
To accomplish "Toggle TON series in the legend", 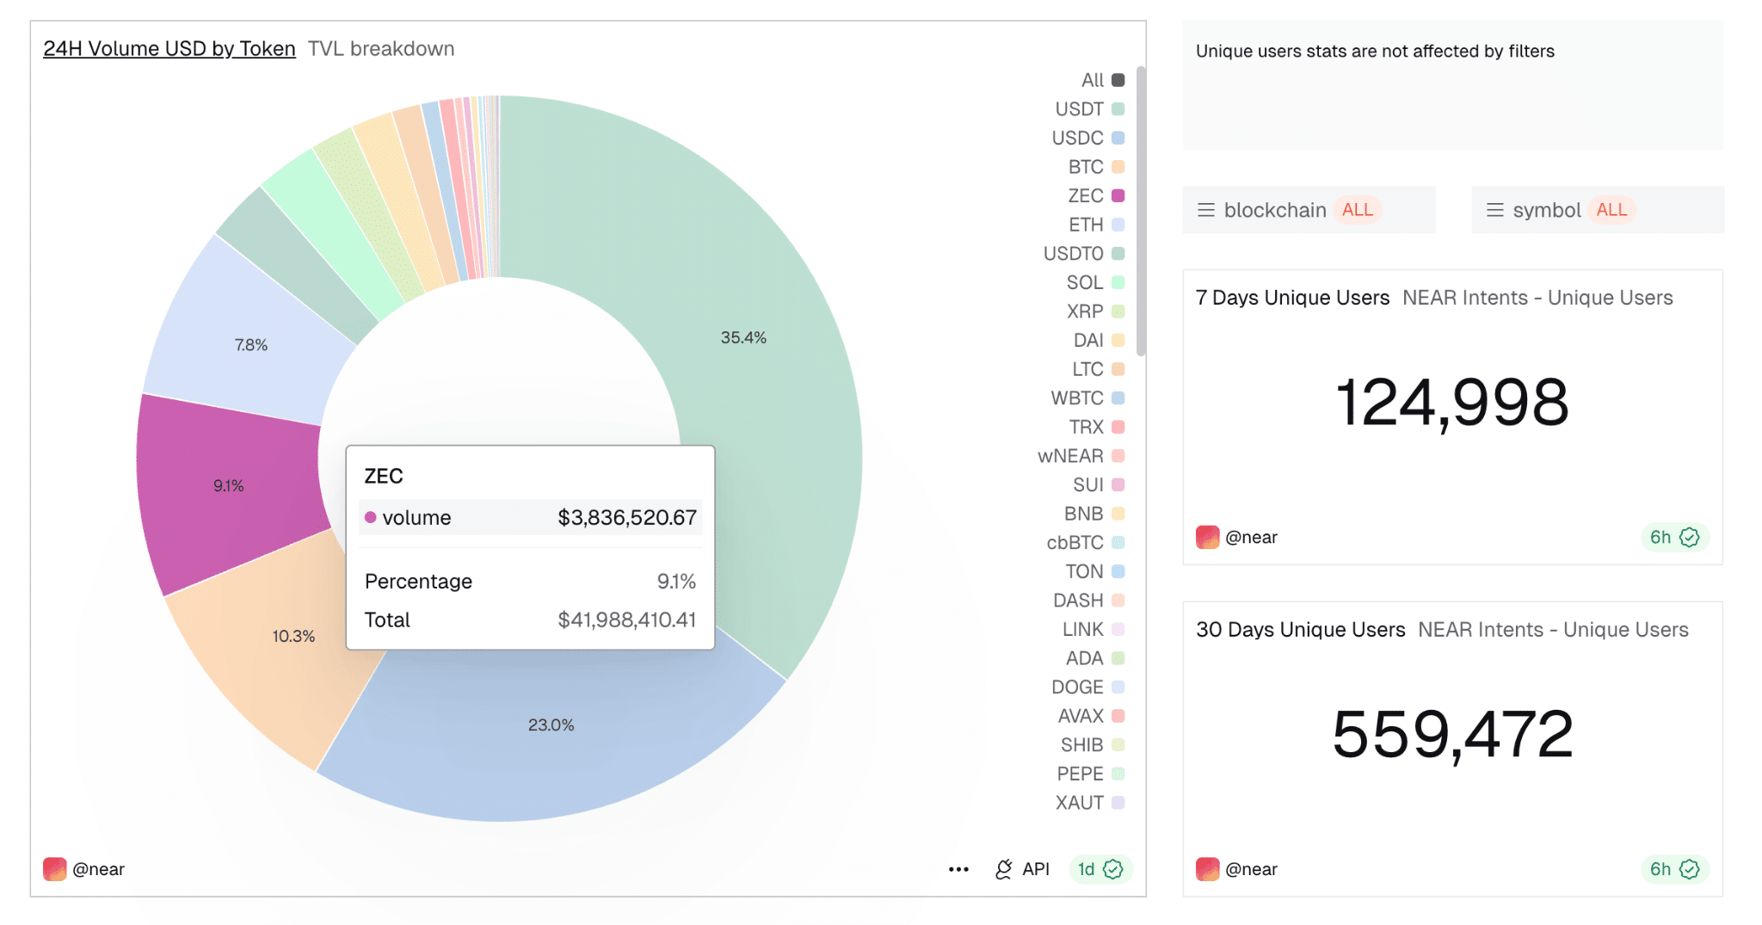I will pyautogui.click(x=1095, y=571).
